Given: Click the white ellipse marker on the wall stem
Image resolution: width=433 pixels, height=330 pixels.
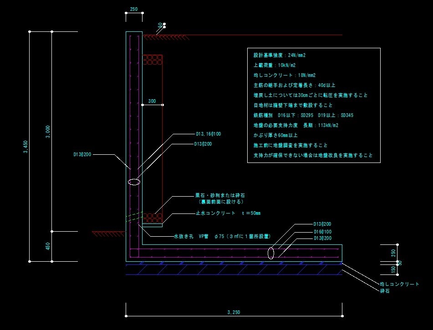Looking at the screenshot, I should pyautogui.click(x=134, y=182).
